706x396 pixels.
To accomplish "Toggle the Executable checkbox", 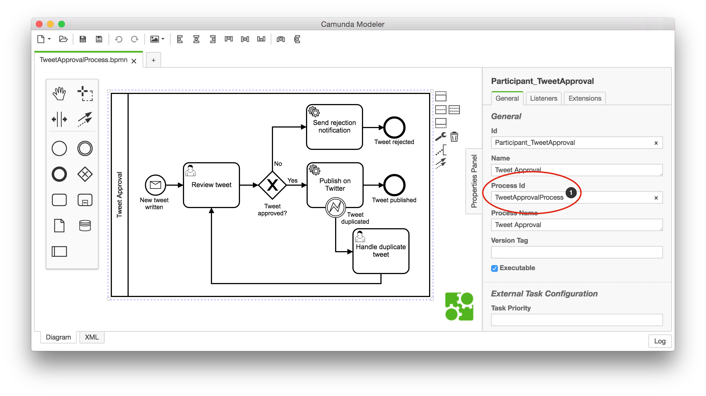I will [495, 268].
